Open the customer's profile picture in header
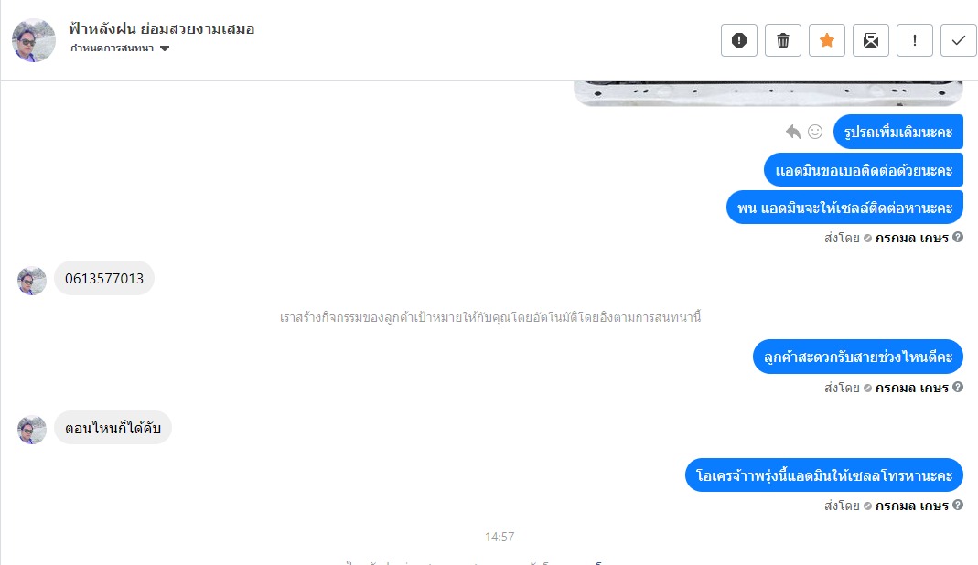978x565 pixels. click(x=34, y=40)
